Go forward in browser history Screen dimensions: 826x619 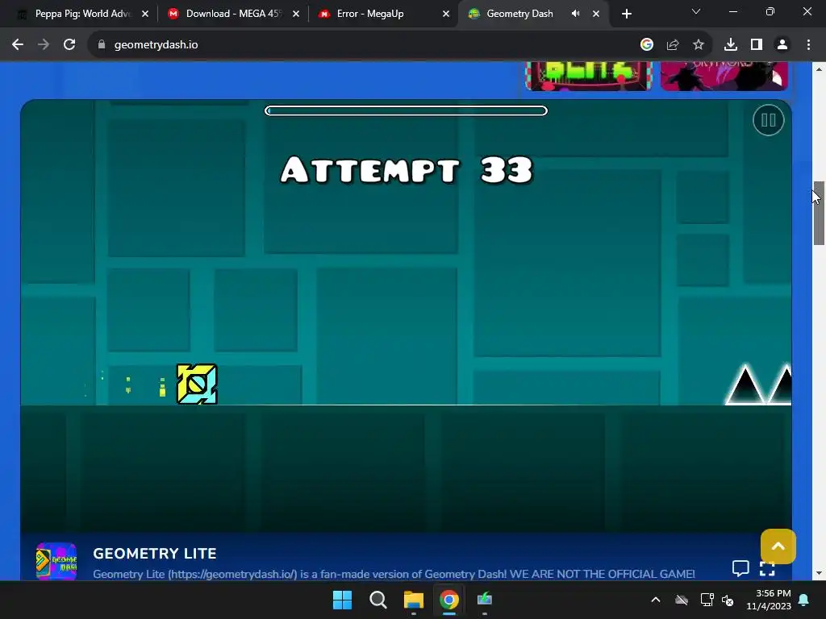44,45
